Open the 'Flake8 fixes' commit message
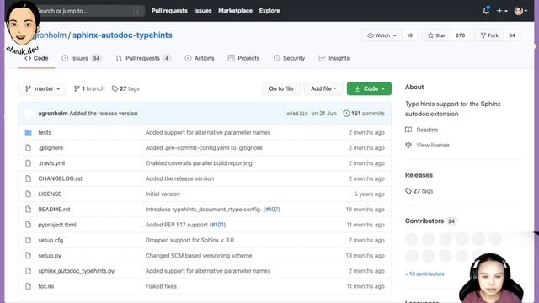The image size is (539, 303). [161, 286]
